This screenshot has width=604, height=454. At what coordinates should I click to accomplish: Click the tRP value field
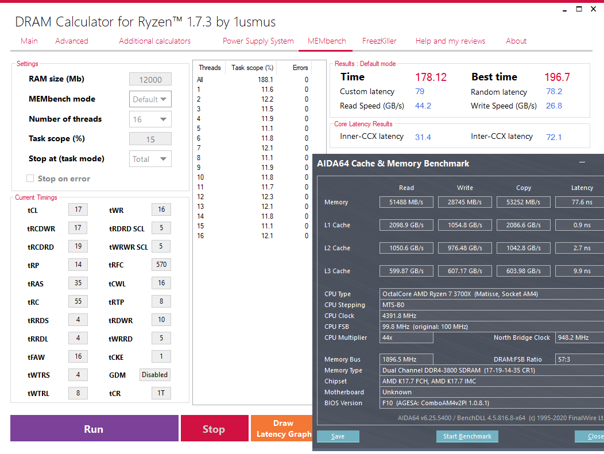pos(78,265)
